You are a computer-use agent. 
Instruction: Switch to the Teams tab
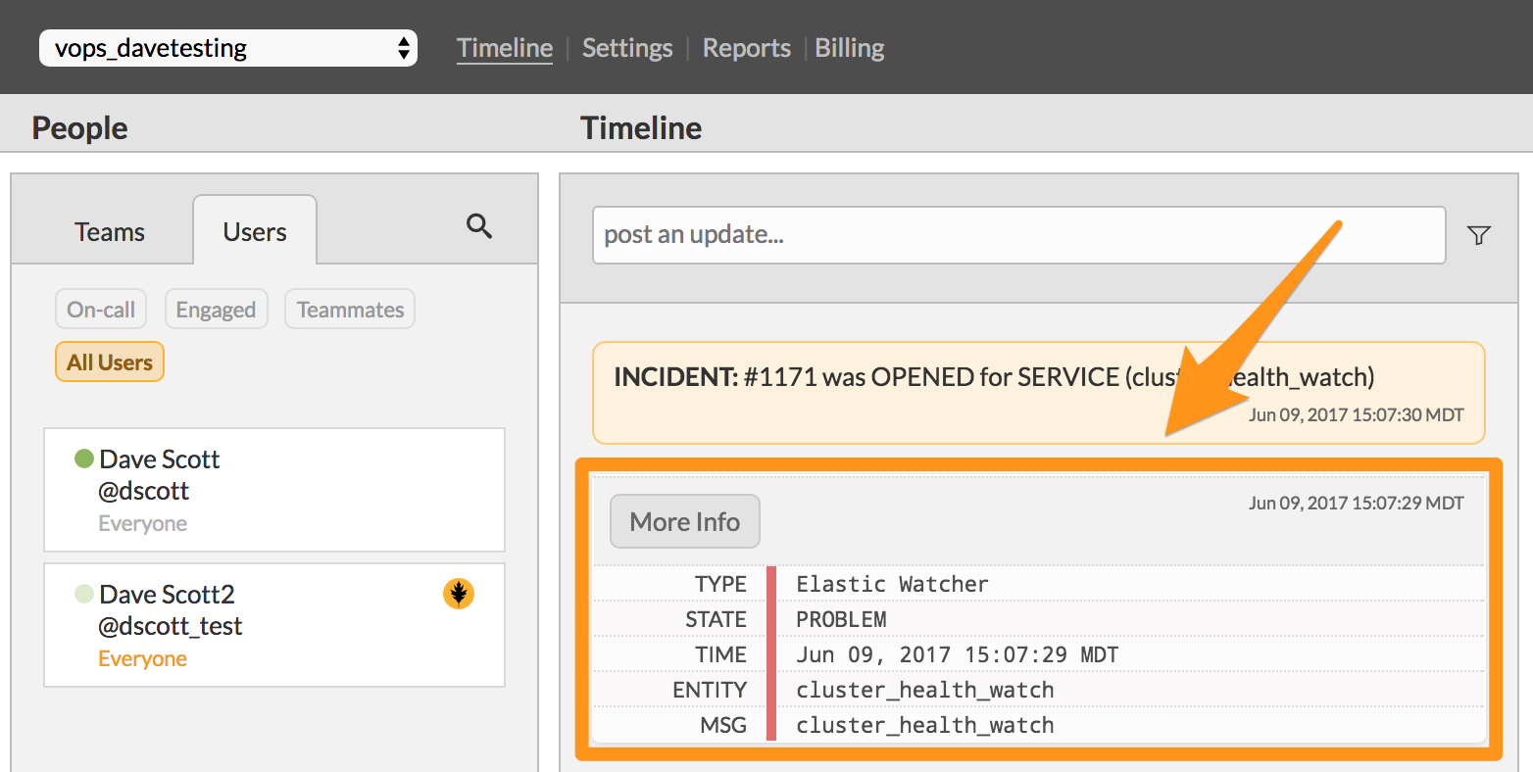[x=109, y=232]
